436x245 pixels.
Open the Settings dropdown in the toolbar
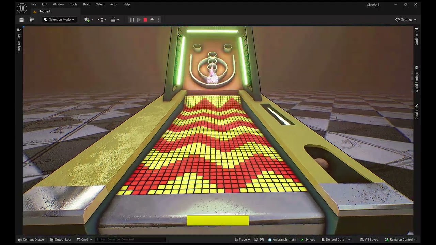tap(406, 20)
